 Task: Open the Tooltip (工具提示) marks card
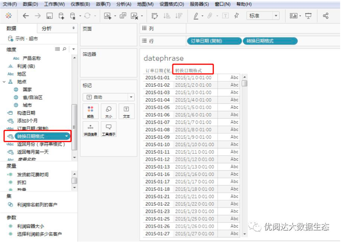[x=108, y=129]
